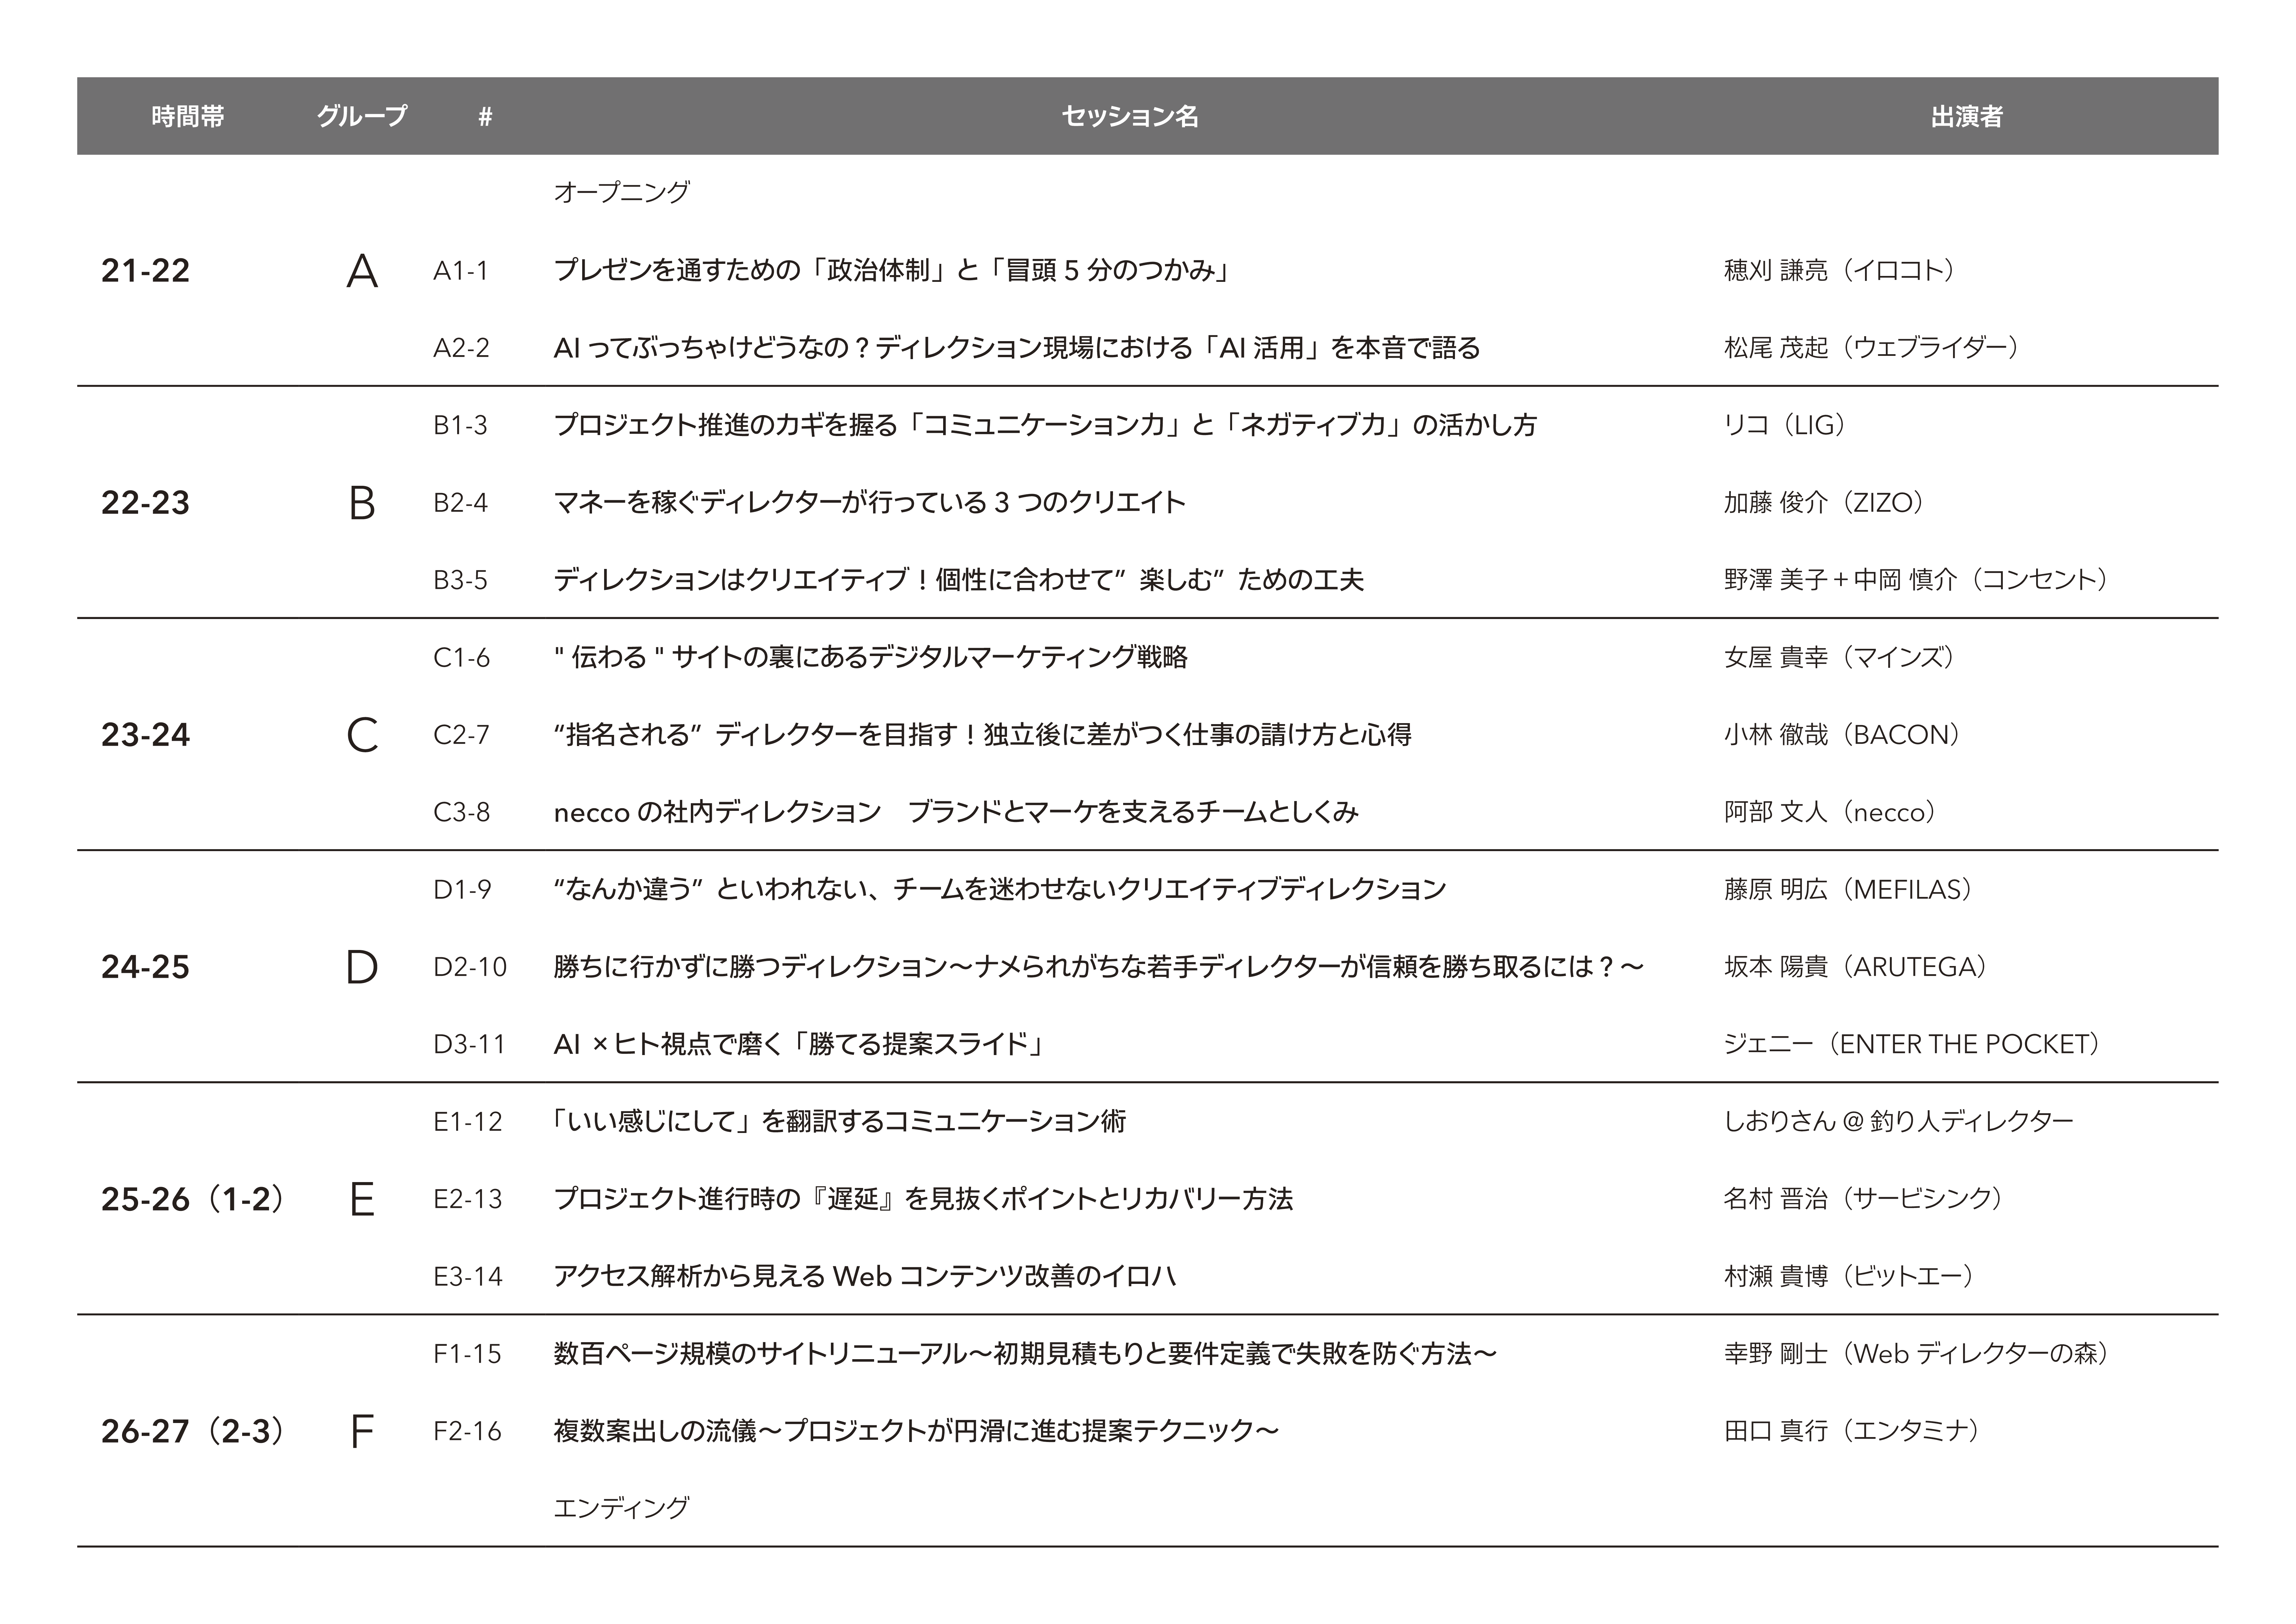The width and height of the screenshot is (2296, 1624).
Task: Click speaker 田口 真行（エンタミナ）
Action: (x=1853, y=1431)
